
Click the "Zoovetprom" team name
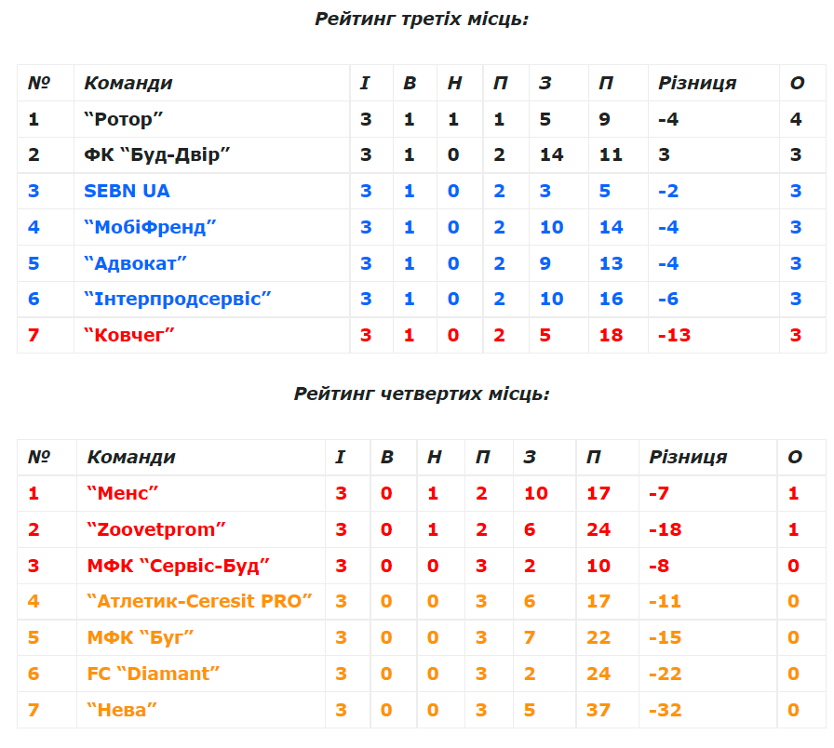pyautogui.click(x=156, y=529)
